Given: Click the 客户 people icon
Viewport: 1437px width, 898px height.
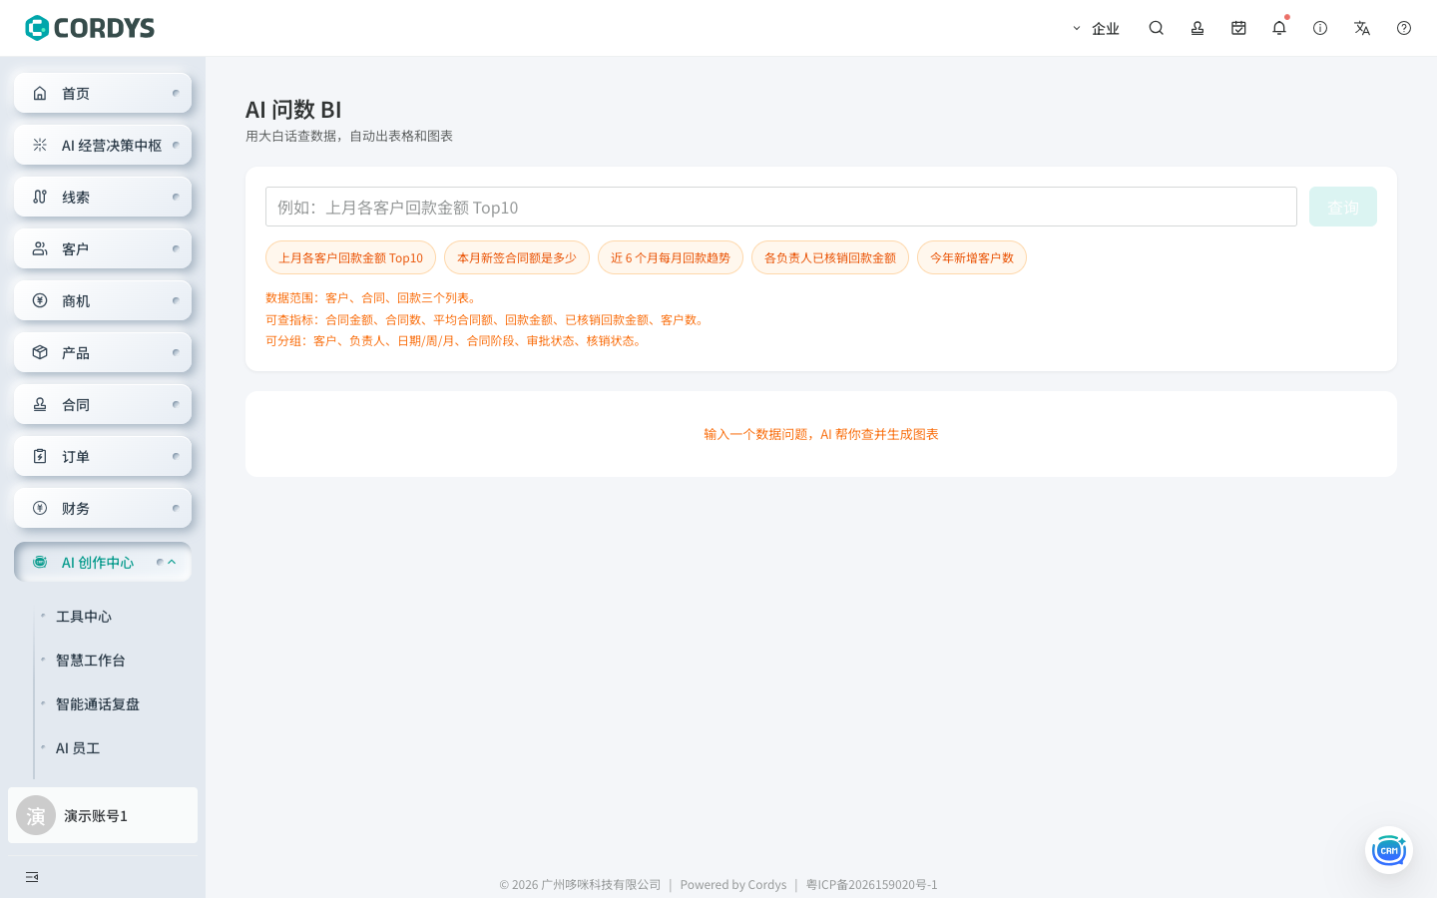Looking at the screenshot, I should click(40, 248).
